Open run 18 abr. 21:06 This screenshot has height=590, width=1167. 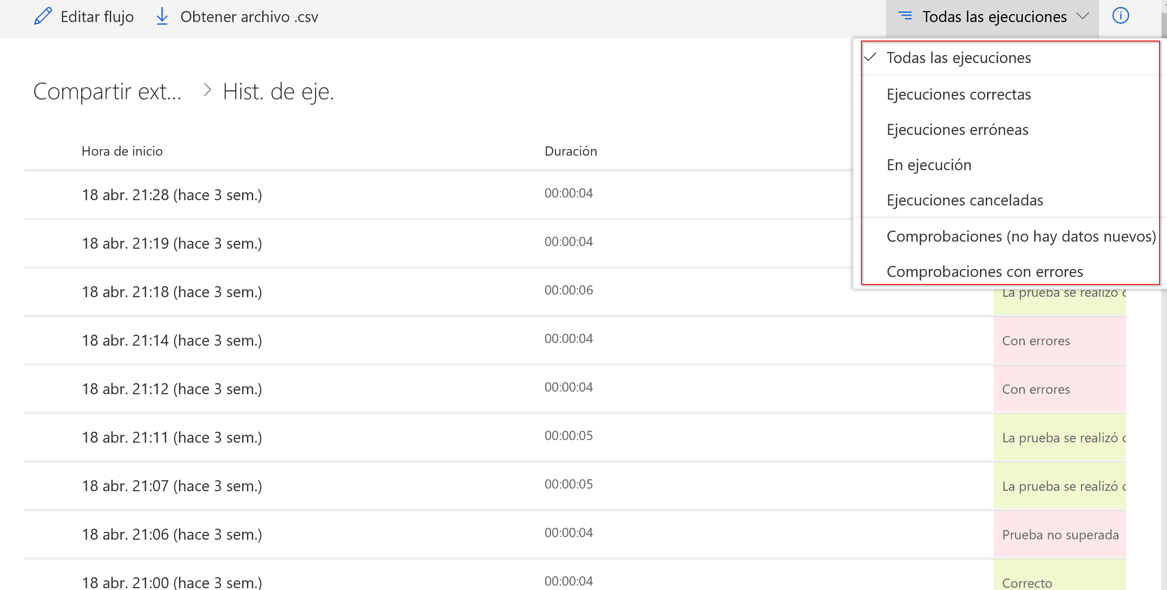pos(172,534)
